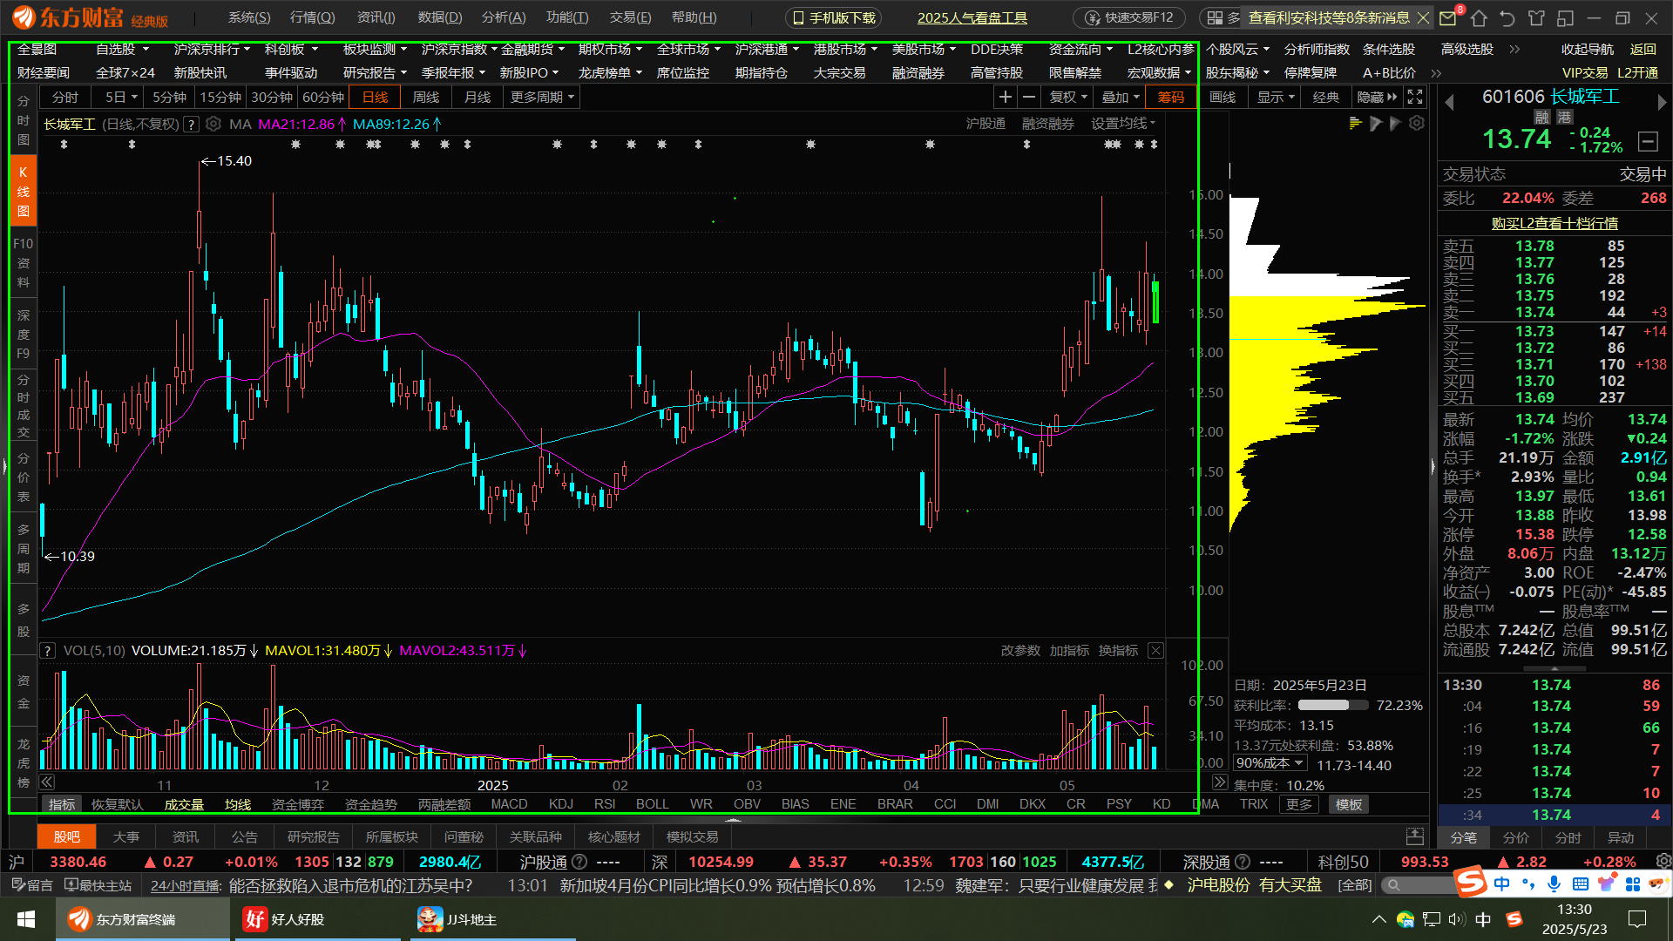Image resolution: width=1673 pixels, height=941 pixels.
Task: Open the quick trade F12 button
Action: [x=1129, y=17]
